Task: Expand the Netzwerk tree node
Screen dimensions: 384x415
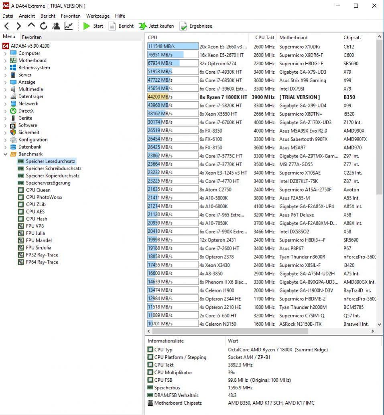Action: (x=5, y=103)
